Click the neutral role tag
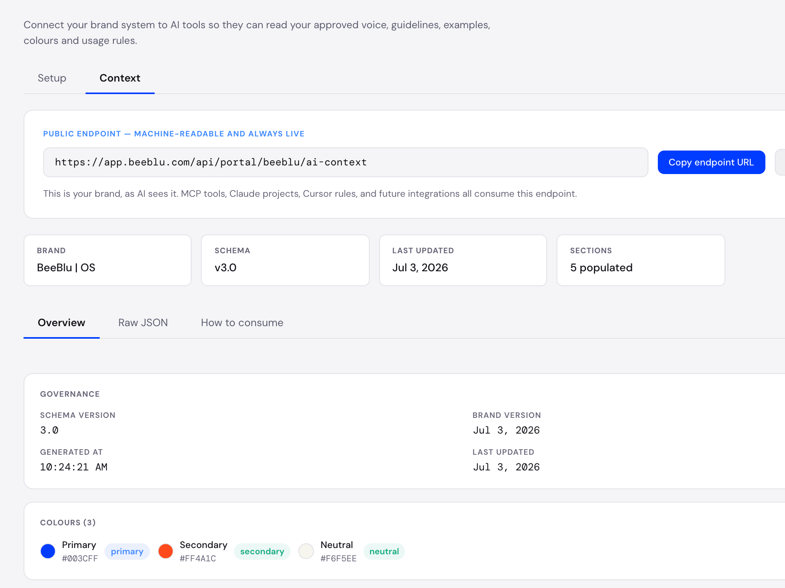785x588 pixels. click(x=384, y=552)
